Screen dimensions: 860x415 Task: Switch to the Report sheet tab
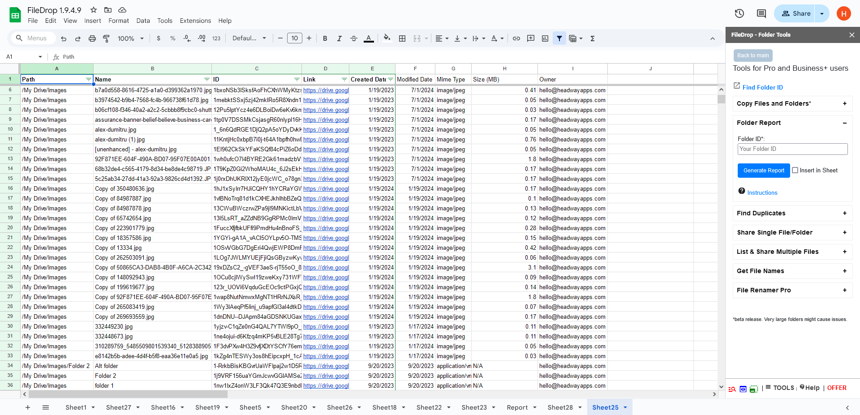coord(517,407)
